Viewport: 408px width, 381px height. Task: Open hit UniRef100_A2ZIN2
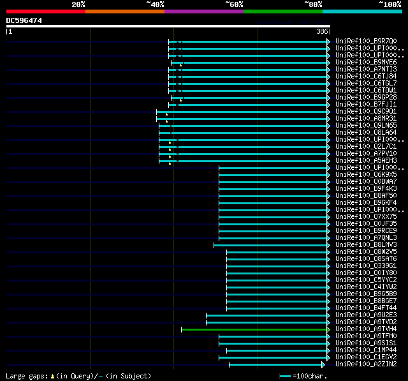pos(366,364)
